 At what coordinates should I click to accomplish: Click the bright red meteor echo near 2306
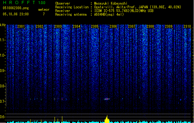click(x=107, y=99)
